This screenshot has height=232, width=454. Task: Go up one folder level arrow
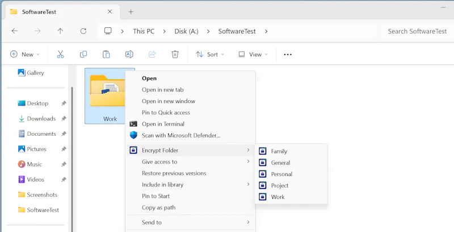(60, 31)
